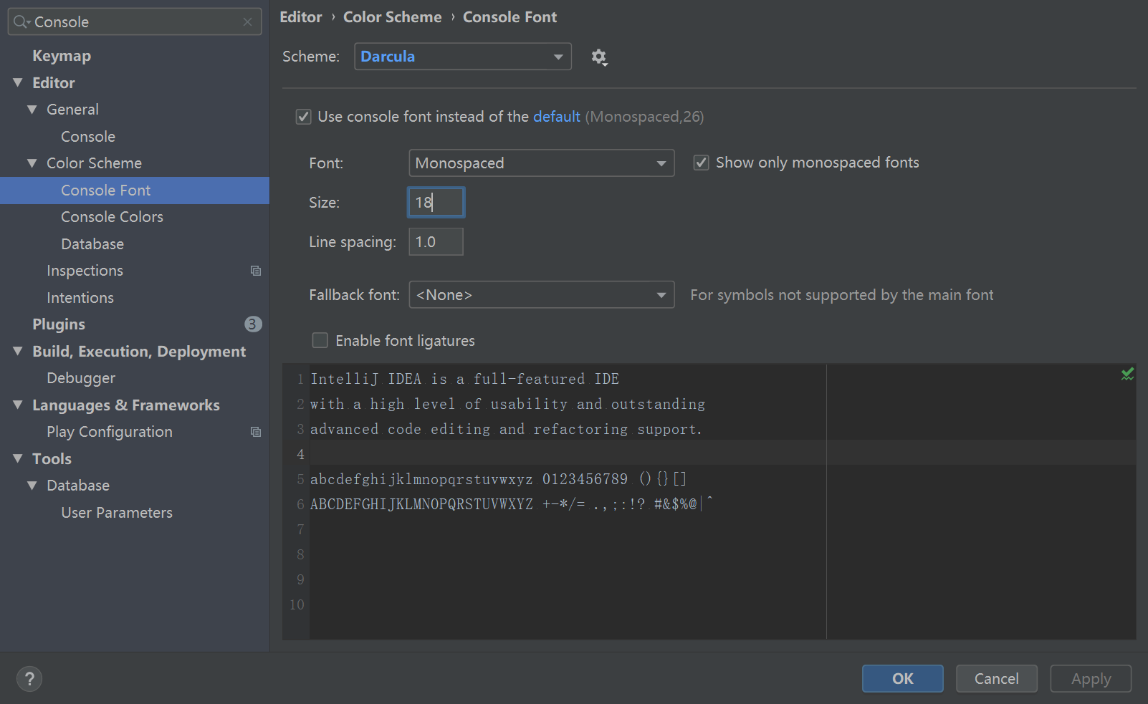
Task: Open the scheme gear actions menu
Action: (x=599, y=57)
